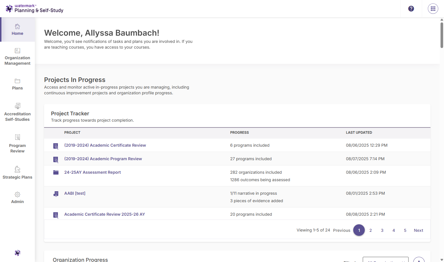Go to page 3 of projects
Viewport: 444px width, 262px height.
[x=382, y=230]
